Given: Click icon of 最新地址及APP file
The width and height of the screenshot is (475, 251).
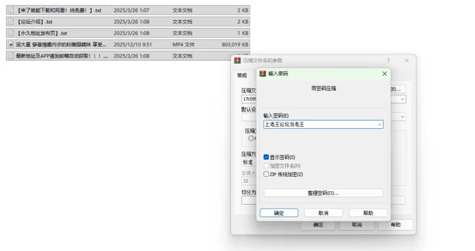Looking at the screenshot, I should point(11,56).
